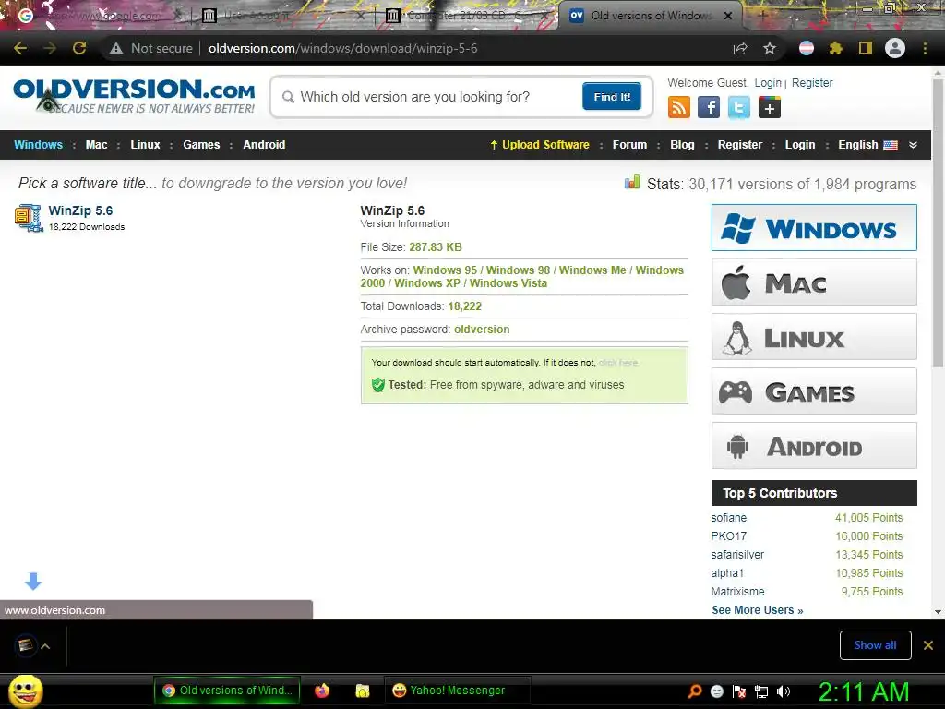This screenshot has width=945, height=709.
Task: Click the OldVersion.com logo
Action: [x=134, y=96]
